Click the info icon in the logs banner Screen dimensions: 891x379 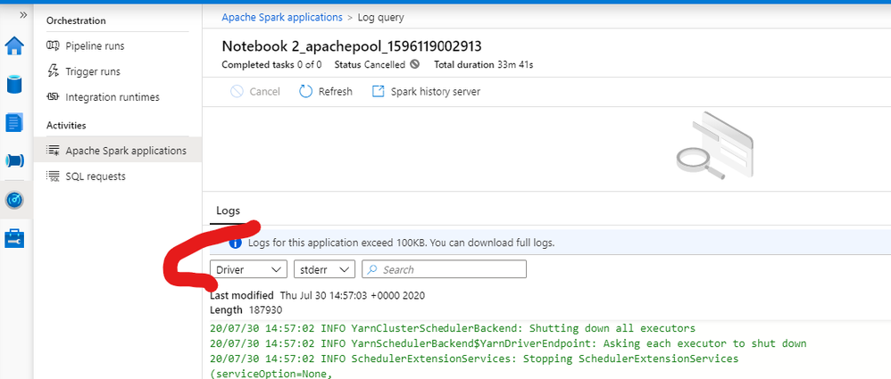point(235,243)
